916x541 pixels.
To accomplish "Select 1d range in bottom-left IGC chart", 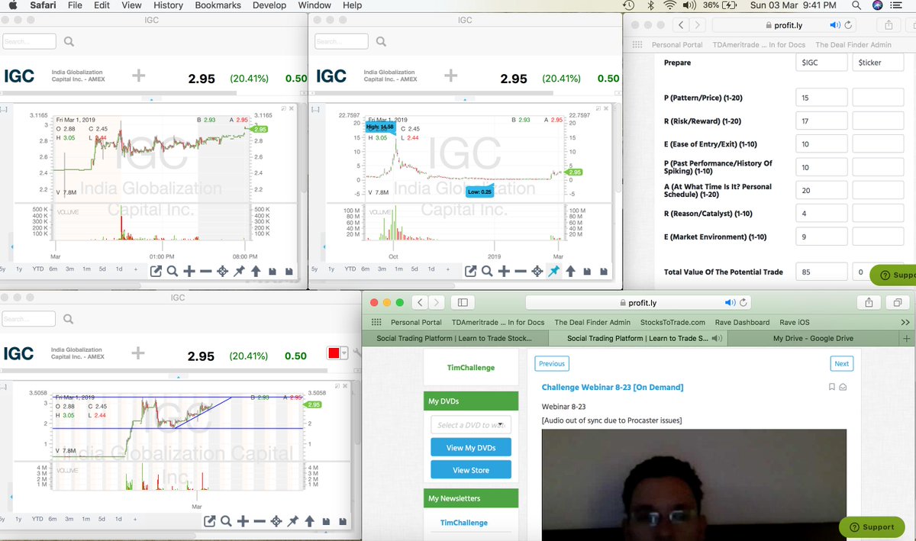I will pos(118,519).
